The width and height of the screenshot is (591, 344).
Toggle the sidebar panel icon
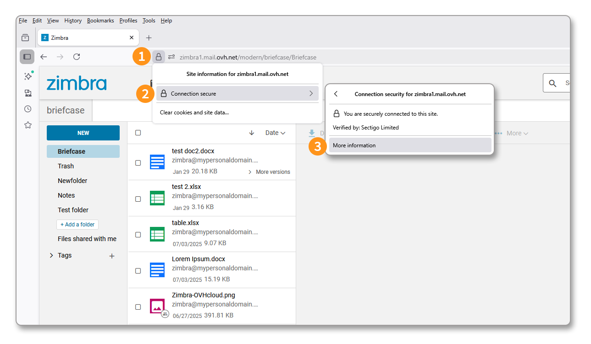pos(27,57)
